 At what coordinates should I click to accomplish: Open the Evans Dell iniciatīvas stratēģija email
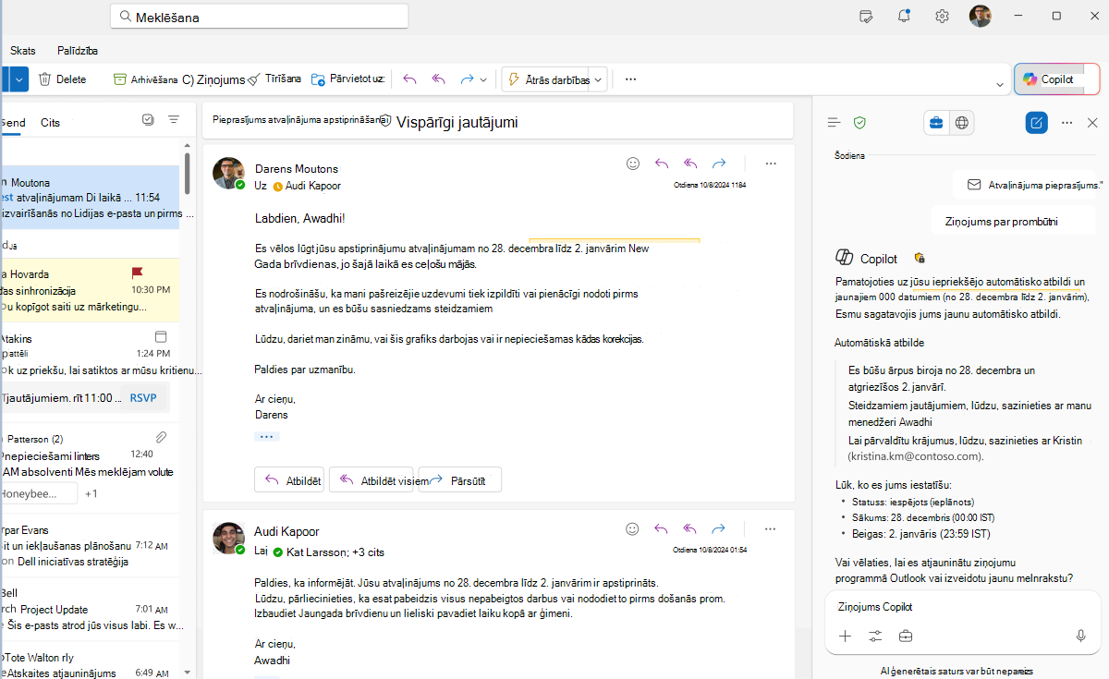[x=91, y=544]
